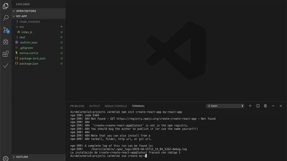Open the Explorer view in activity bar
The height and width of the screenshot is (161, 287).
click(6, 6)
